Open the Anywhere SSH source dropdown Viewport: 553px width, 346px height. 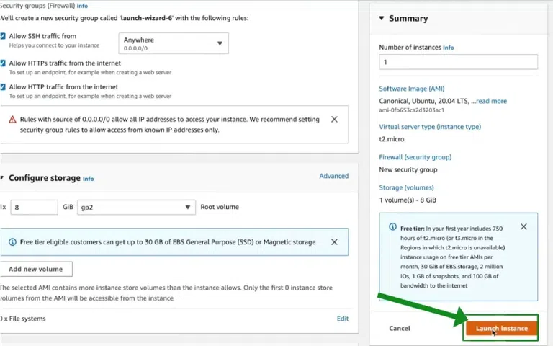(x=173, y=43)
